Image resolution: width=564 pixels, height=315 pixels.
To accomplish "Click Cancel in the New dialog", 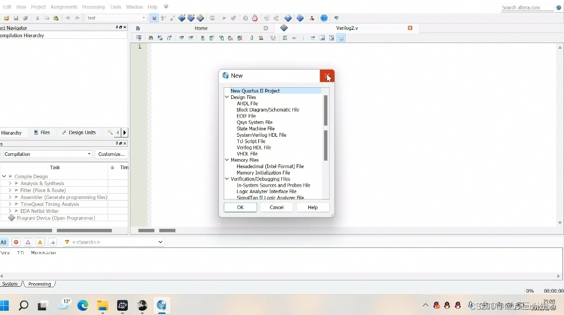I will click(276, 207).
